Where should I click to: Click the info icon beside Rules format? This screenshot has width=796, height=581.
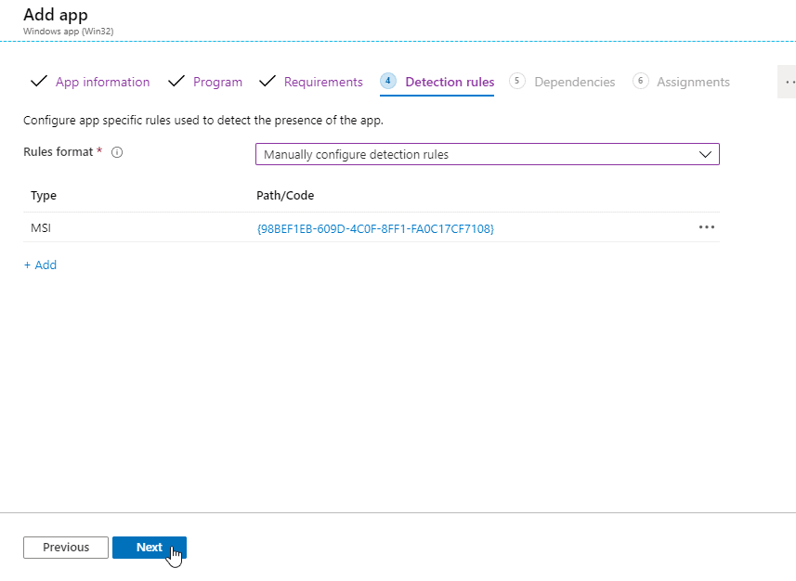coord(117,153)
